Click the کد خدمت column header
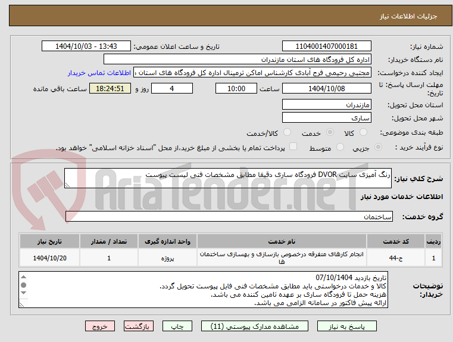The height and width of the screenshot is (342, 453). 396,241
